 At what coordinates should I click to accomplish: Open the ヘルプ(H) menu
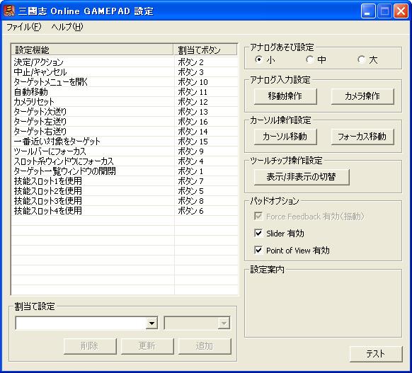click(67, 27)
